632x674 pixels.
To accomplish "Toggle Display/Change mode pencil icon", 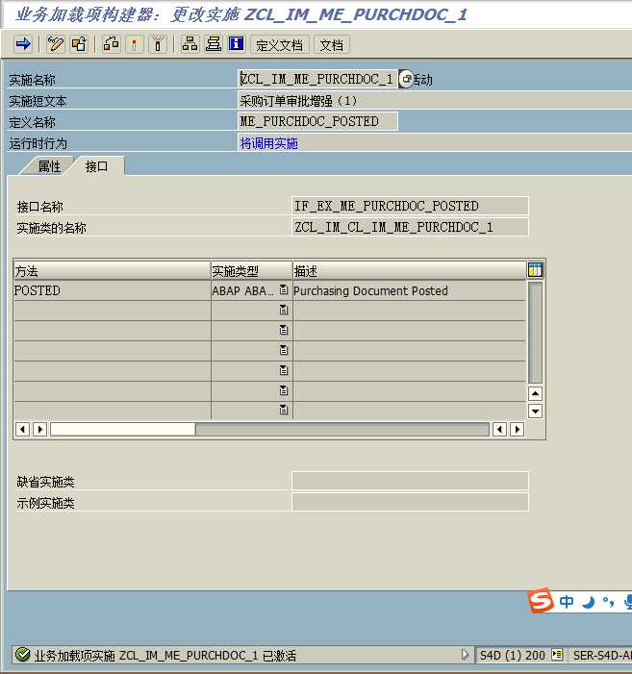I will tap(55, 44).
